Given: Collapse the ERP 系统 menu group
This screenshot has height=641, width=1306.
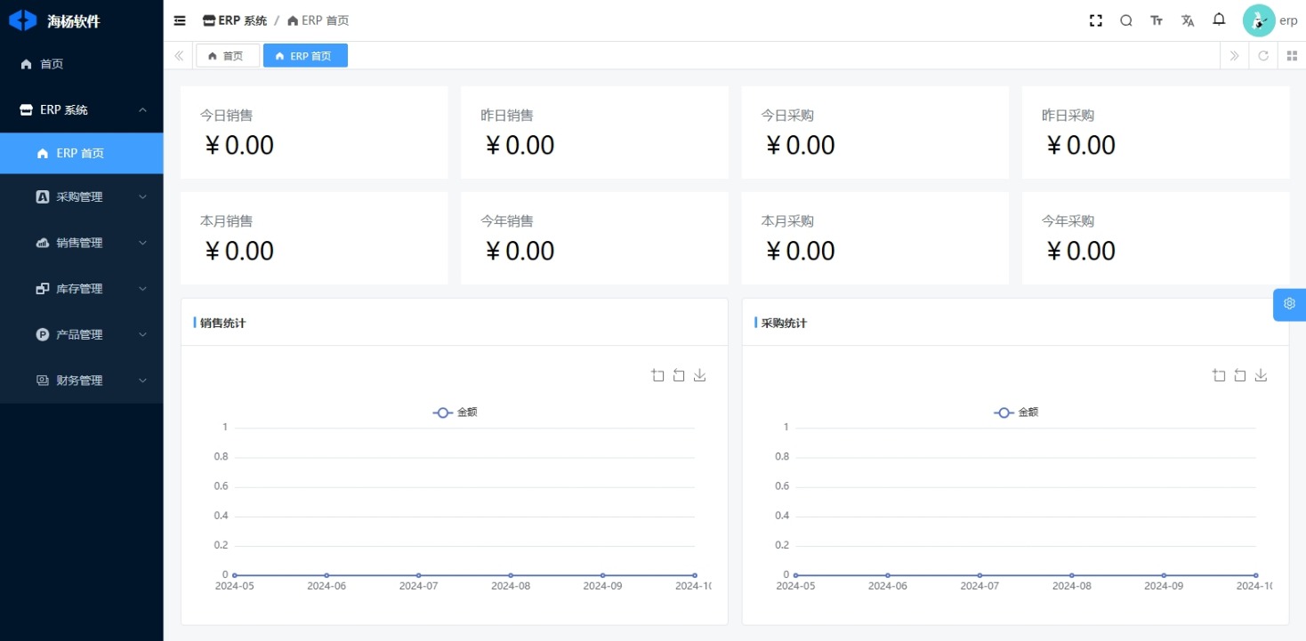Looking at the screenshot, I should [x=81, y=110].
